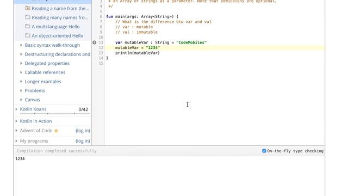
Task: Click 'Advent of Code' label
Action: coord(36,131)
